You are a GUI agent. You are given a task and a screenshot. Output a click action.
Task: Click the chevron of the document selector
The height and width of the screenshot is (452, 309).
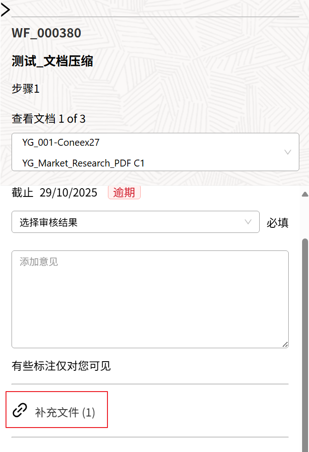(x=288, y=152)
